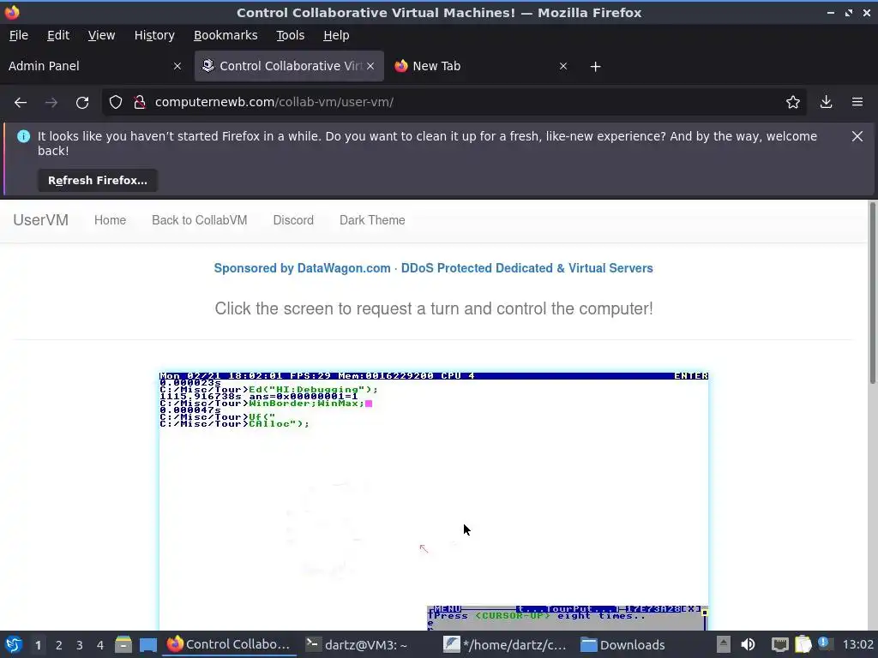
Task: Click the MENU label in the VM popup window
Action: coord(447,609)
